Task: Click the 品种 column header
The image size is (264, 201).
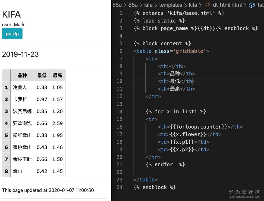Action: (x=22, y=75)
